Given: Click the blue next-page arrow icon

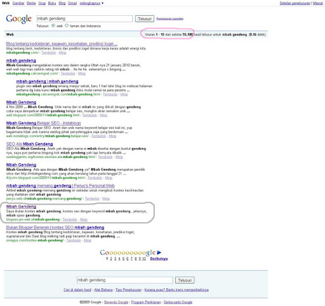Looking at the screenshot, I should tap(159, 252).
